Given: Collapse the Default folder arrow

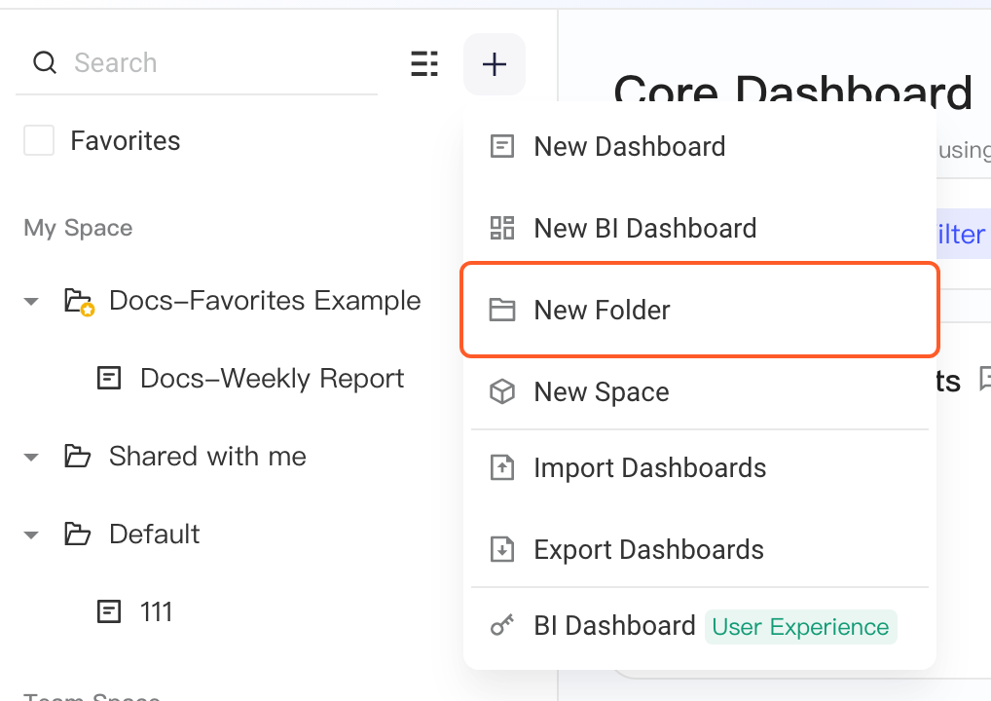Looking at the screenshot, I should tap(31, 535).
